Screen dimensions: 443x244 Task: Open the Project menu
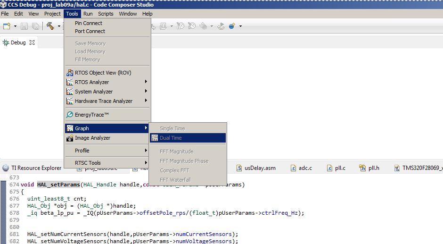(x=52, y=14)
